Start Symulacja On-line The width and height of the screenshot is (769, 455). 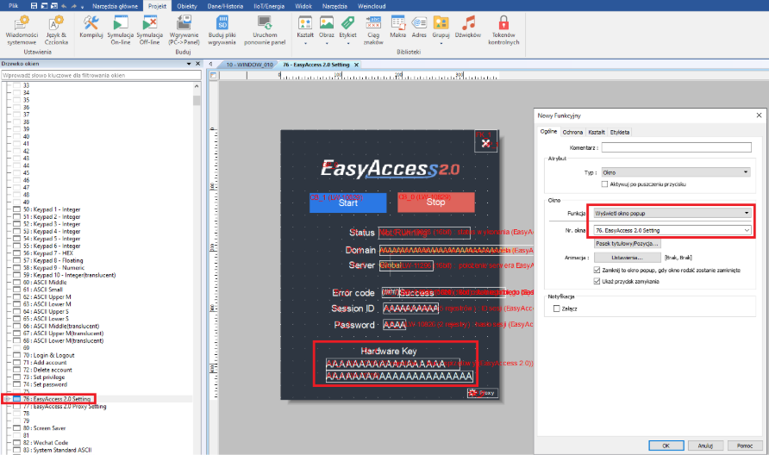(x=120, y=30)
